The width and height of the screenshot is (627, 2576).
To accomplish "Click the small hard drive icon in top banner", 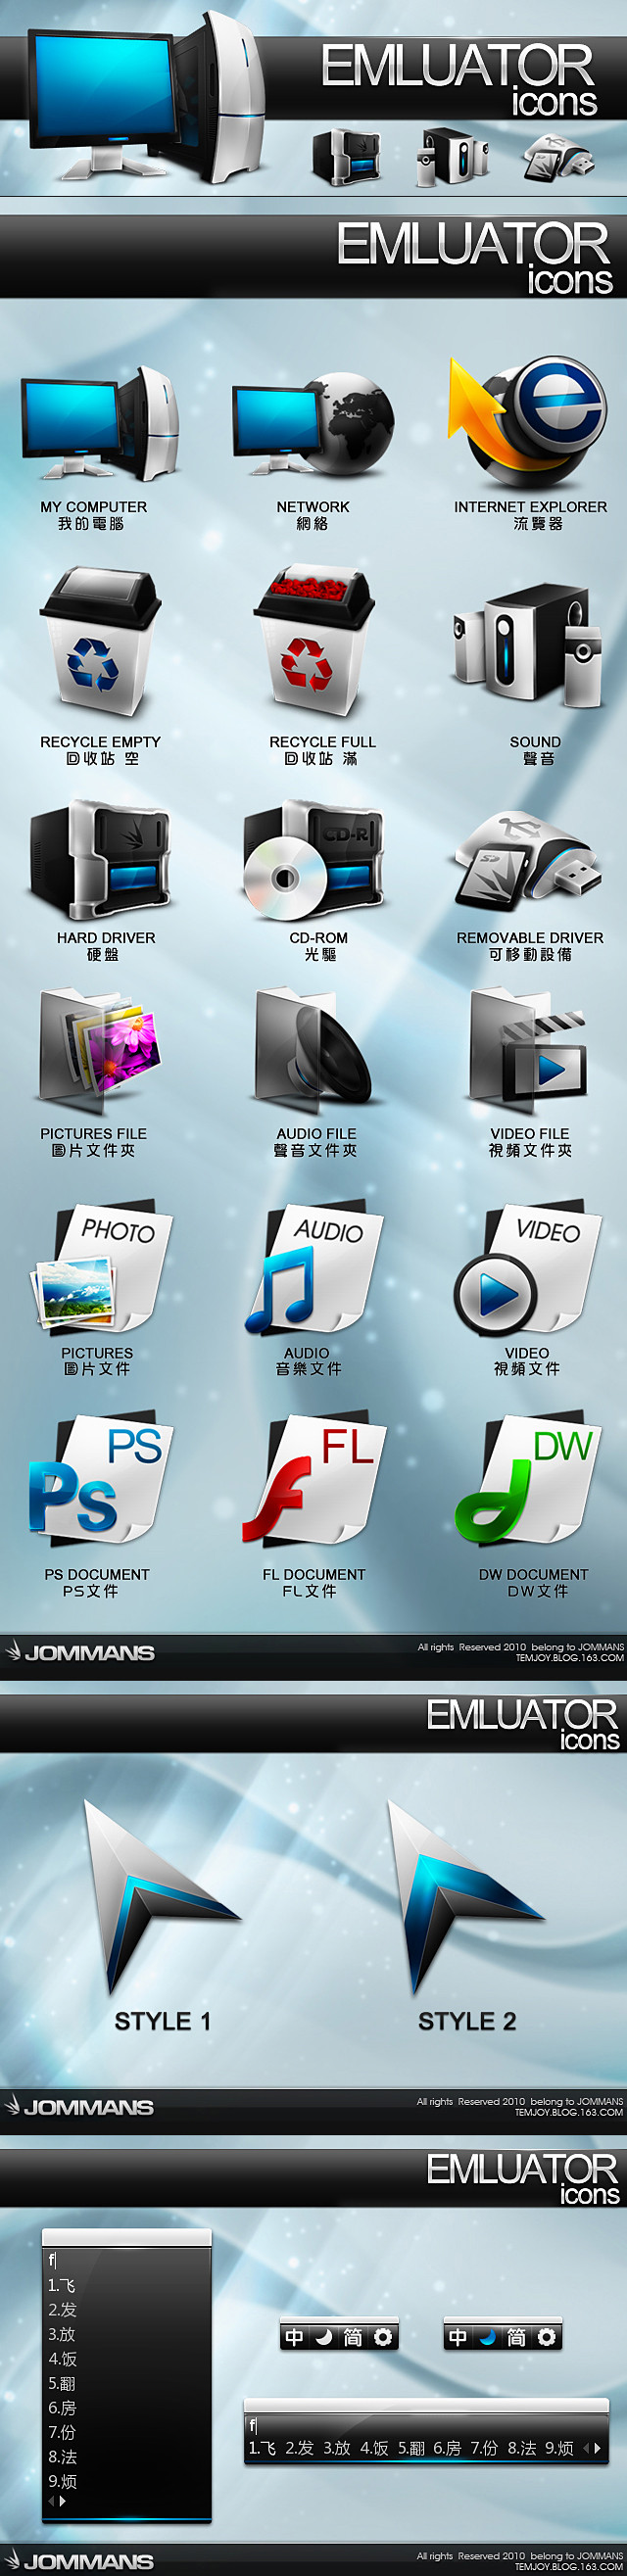I will pos(347,157).
